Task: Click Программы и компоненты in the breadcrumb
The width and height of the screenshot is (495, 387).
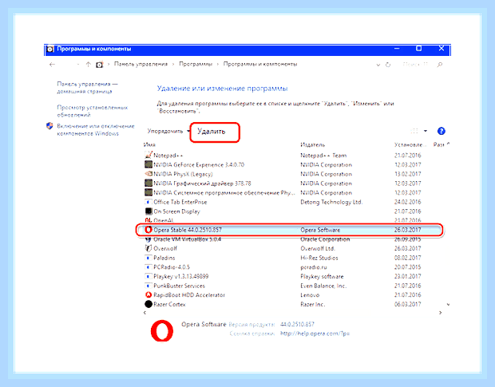Action: tap(260, 64)
